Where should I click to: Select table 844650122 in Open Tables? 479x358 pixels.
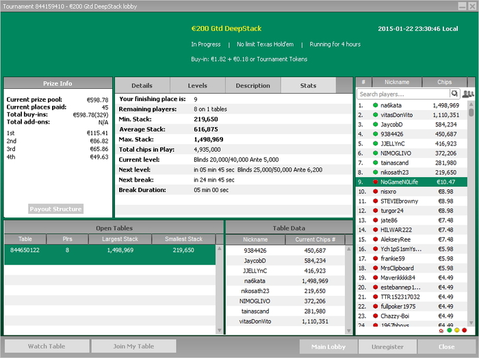[x=25, y=251]
